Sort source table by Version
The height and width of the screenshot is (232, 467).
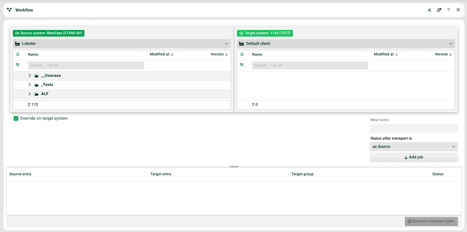click(x=219, y=54)
